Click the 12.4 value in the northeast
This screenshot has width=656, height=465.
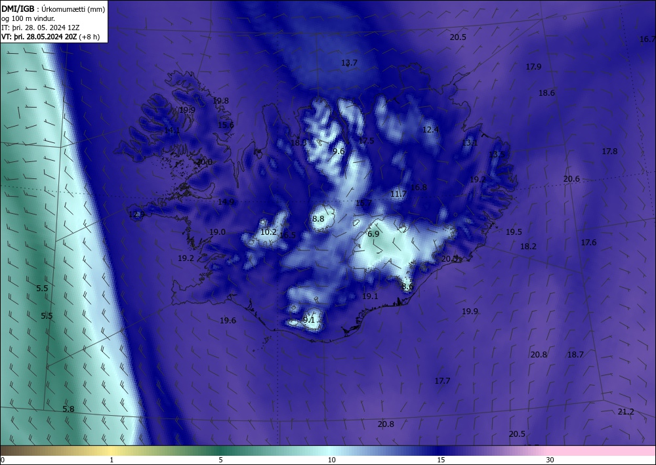[430, 130]
